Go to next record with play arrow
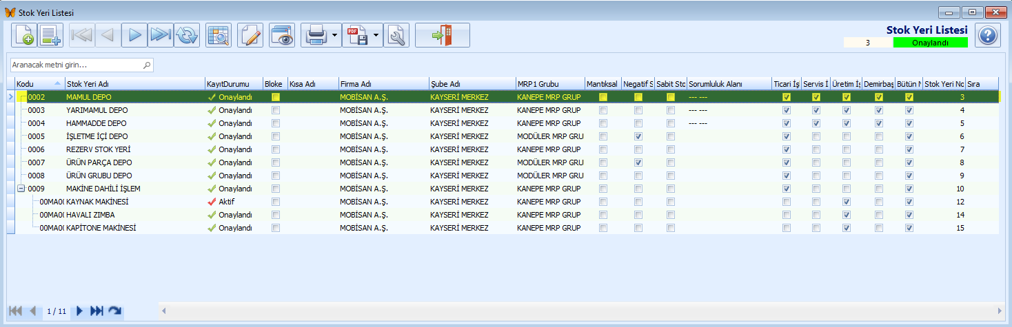 pyautogui.click(x=134, y=35)
